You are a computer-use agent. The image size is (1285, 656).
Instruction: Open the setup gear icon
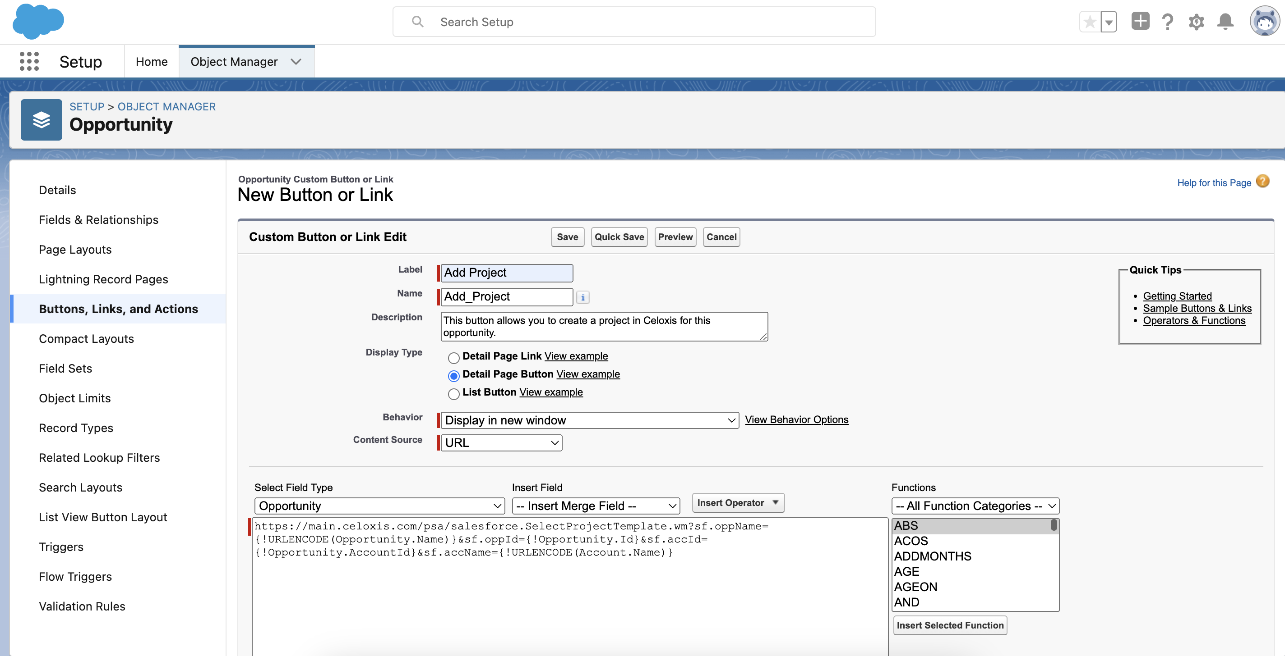(1196, 22)
